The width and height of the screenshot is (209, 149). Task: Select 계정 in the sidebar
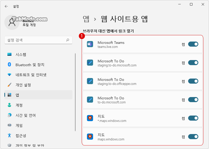pos(38,105)
